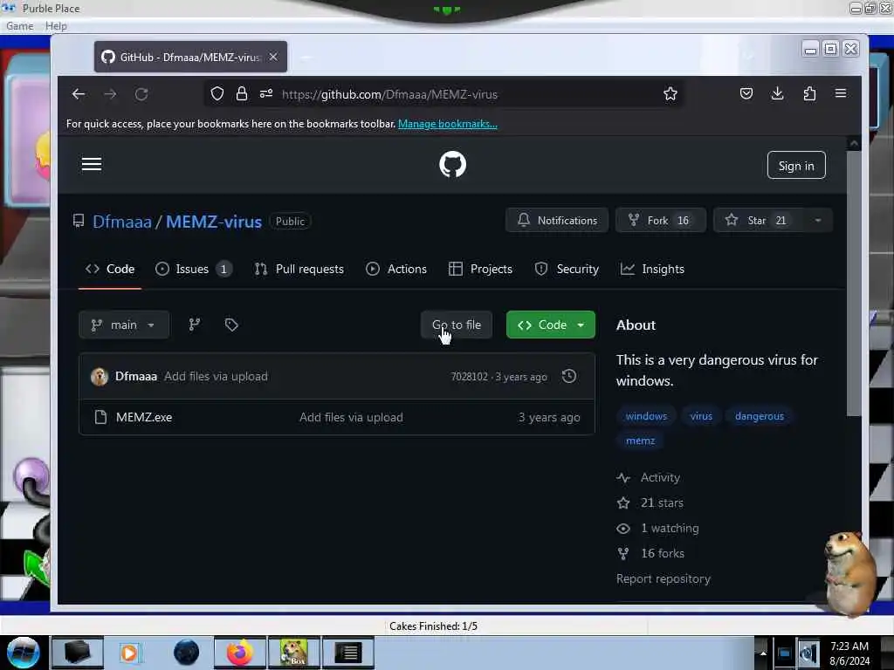Open the Security tab
Image resolution: width=894 pixels, height=670 pixels.
tap(567, 269)
